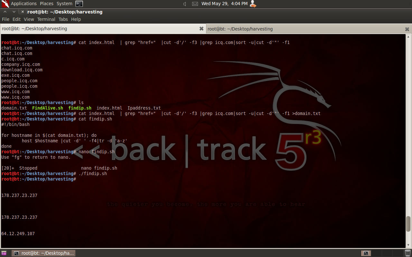Click the 'host $hostname' script line
This screenshot has height=257, width=412.
[75, 141]
